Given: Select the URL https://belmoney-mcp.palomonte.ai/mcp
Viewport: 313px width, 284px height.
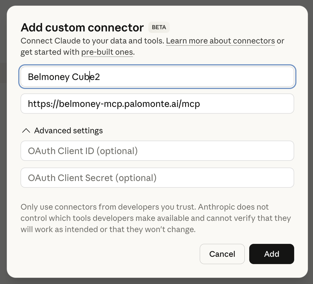Looking at the screenshot, I should (x=114, y=104).
